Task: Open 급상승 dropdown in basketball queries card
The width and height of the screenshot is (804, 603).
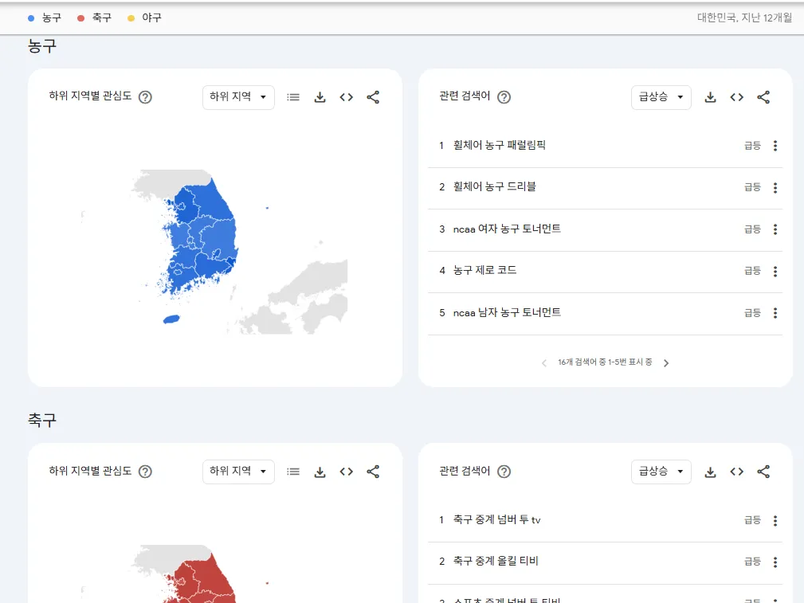Action: click(x=661, y=97)
